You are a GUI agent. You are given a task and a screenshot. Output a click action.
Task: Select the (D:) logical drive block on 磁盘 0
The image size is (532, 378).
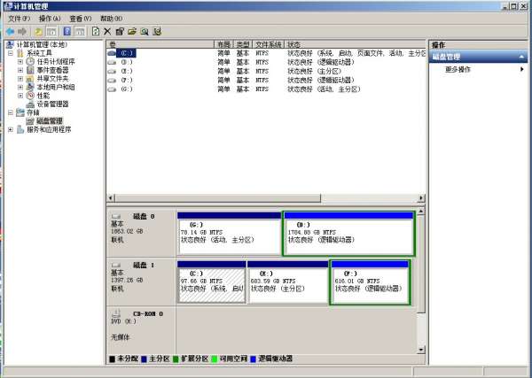coord(348,233)
